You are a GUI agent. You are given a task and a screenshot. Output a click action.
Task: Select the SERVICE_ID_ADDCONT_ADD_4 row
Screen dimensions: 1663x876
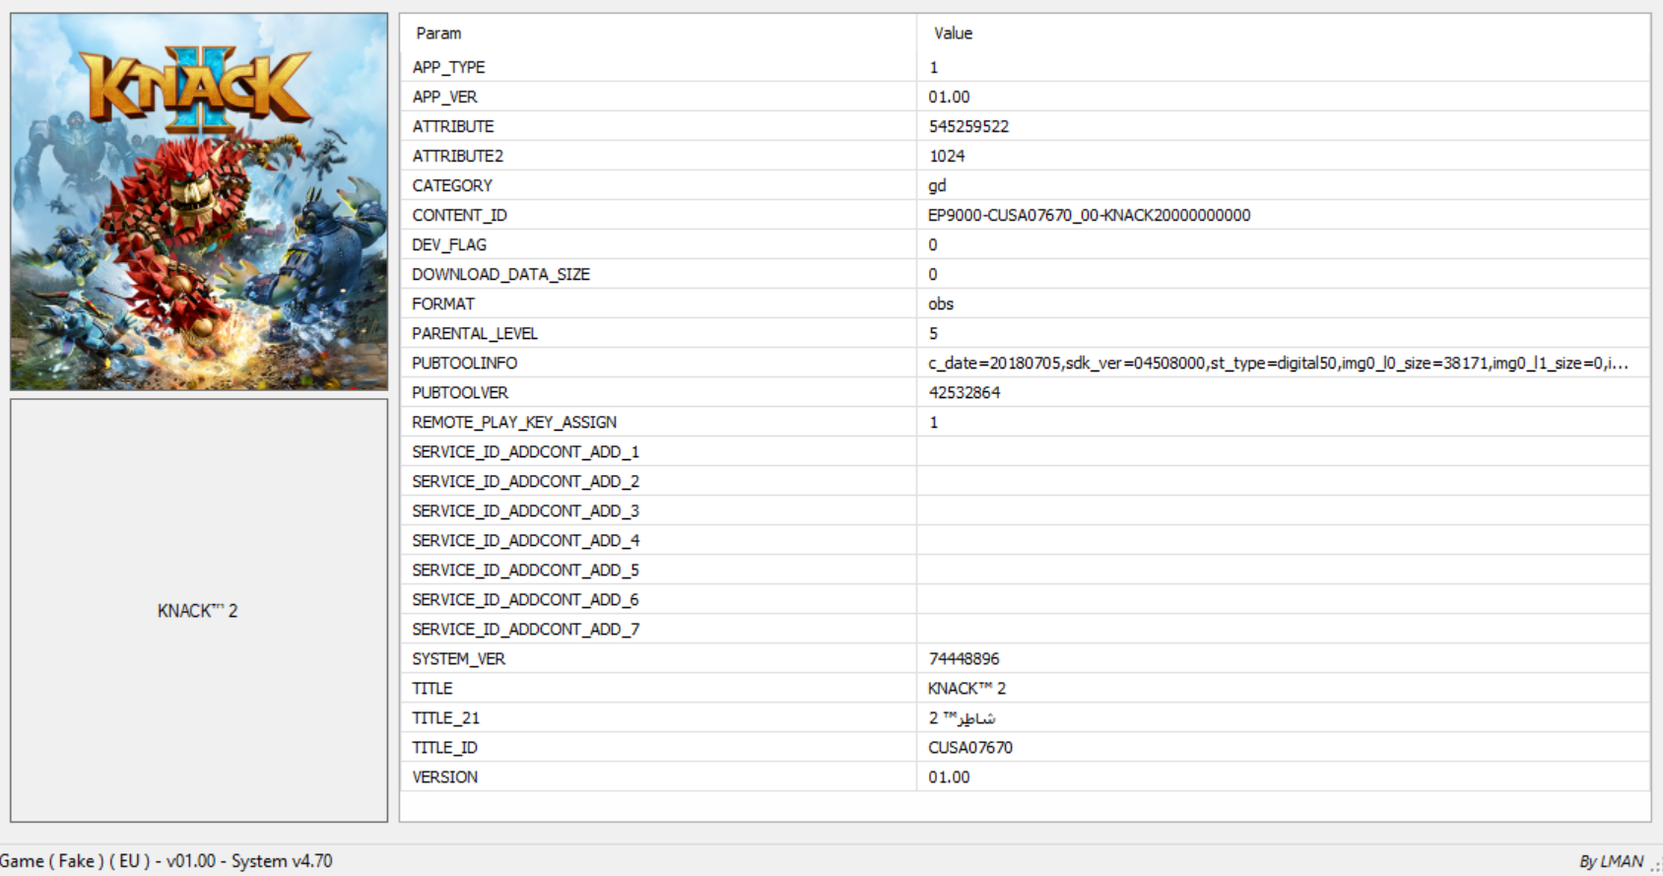point(1025,540)
